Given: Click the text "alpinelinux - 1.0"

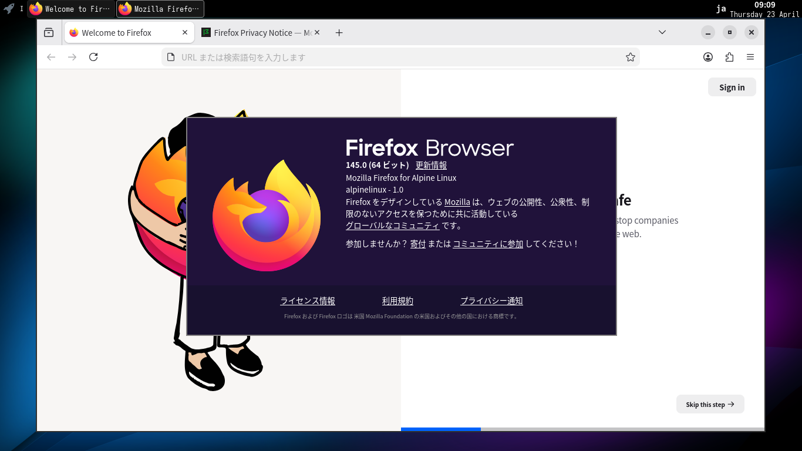Looking at the screenshot, I should (375, 190).
